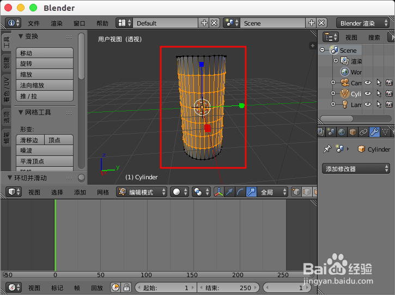Viewport: 395px width, 295px height.
Task: Add a new screen layout with plus button
Action: point(204,23)
